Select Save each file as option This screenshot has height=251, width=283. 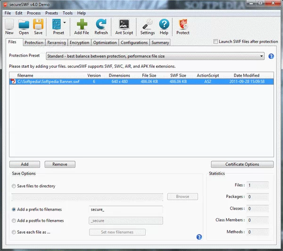[x=14, y=232]
